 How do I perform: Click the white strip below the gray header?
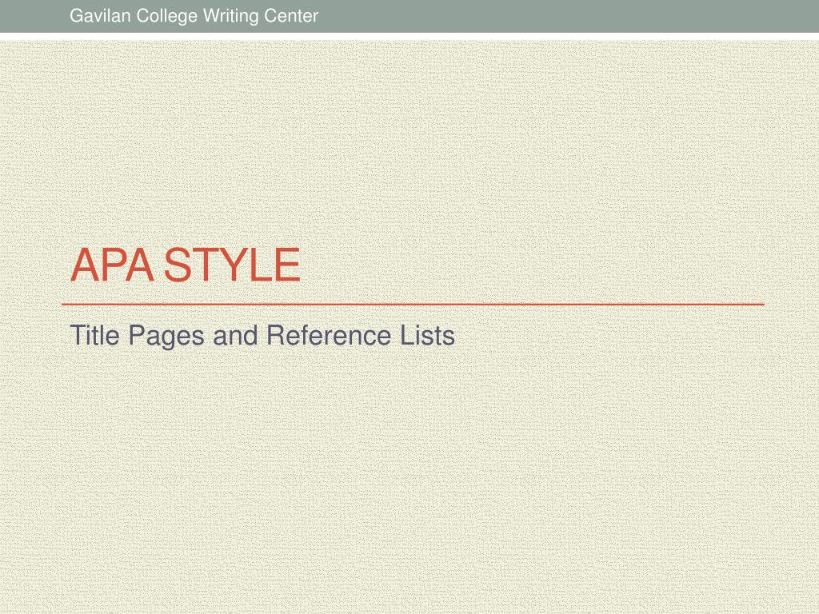[409, 35]
